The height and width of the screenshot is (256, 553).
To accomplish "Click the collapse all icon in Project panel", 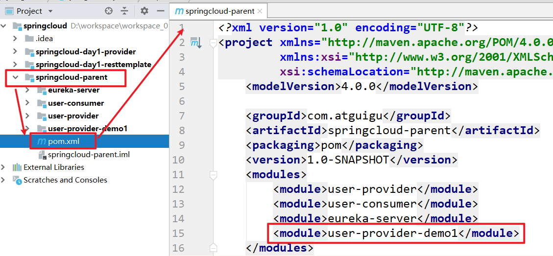I will click(x=124, y=11).
